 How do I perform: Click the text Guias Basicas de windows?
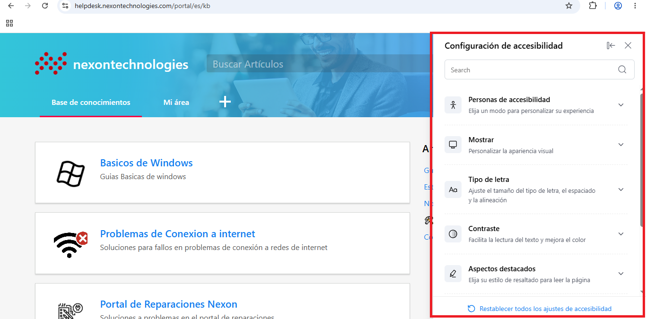click(143, 177)
